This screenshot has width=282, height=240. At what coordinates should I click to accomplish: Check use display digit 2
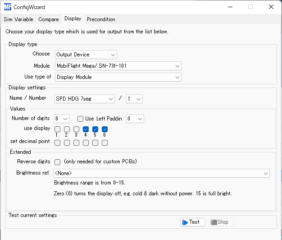(x=67, y=129)
